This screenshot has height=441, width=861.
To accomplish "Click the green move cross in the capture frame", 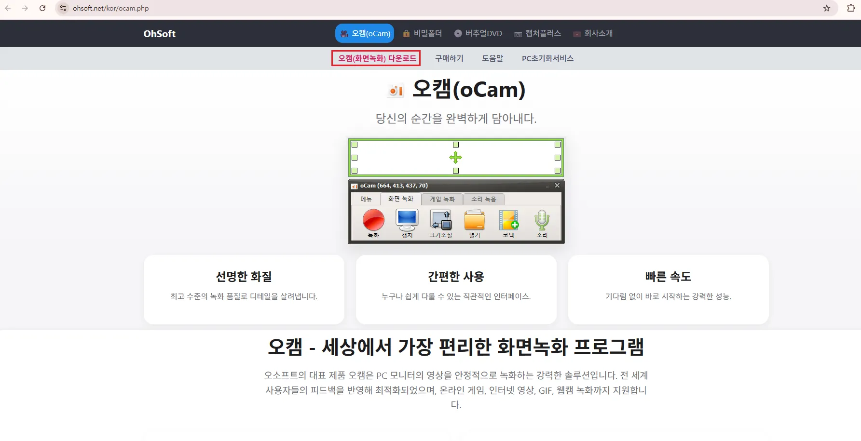I will (x=455, y=158).
